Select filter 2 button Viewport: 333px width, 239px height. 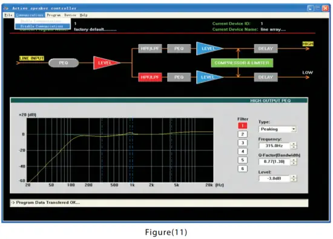(243, 134)
